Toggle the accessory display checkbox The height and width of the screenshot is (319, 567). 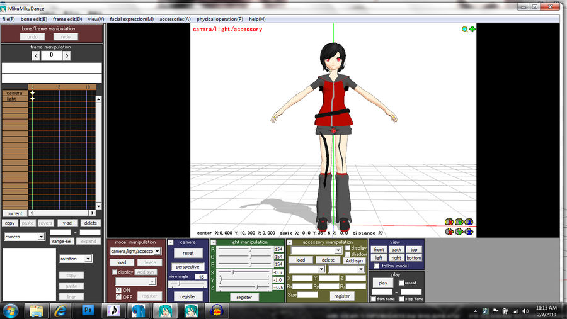click(x=348, y=248)
